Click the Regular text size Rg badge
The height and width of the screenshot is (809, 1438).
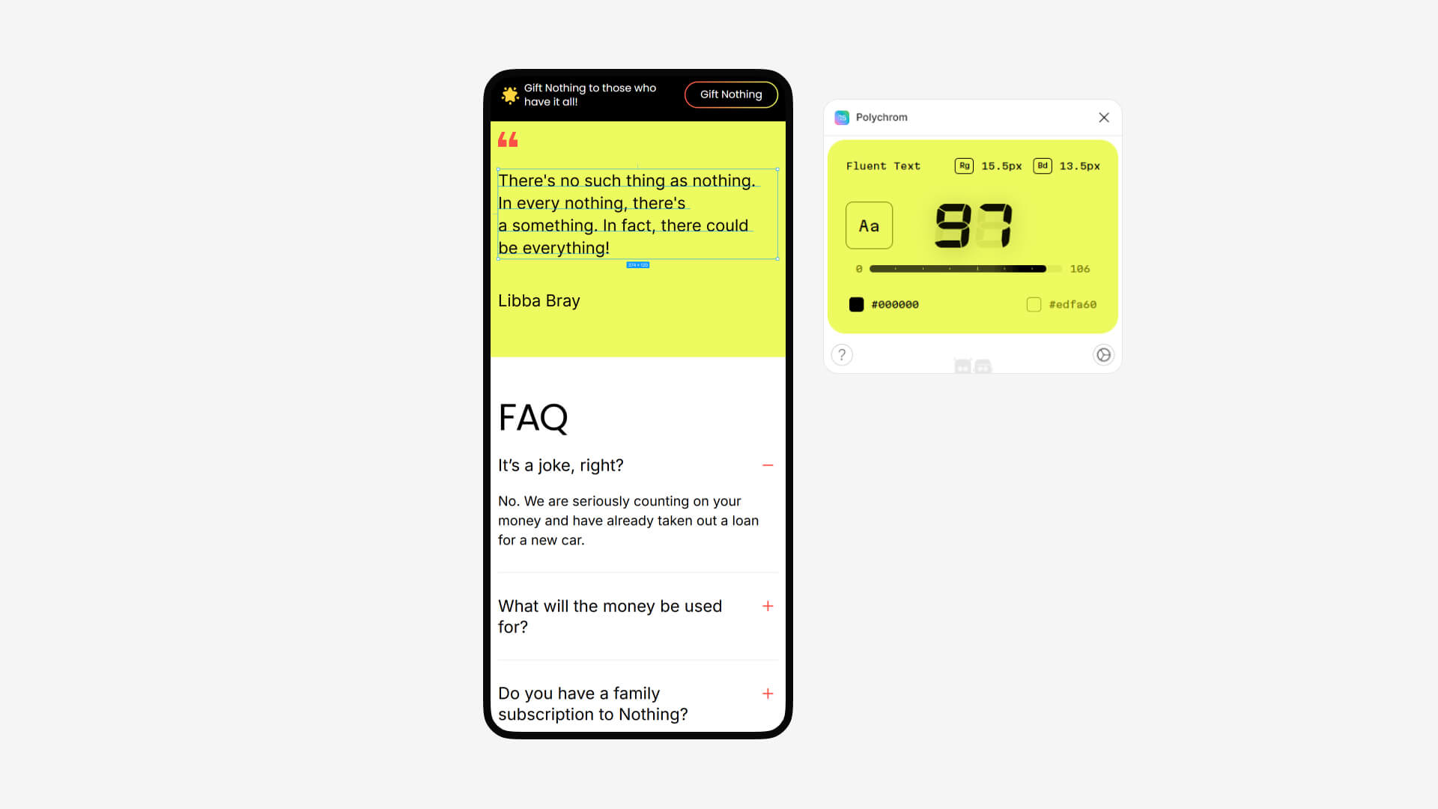pos(963,166)
